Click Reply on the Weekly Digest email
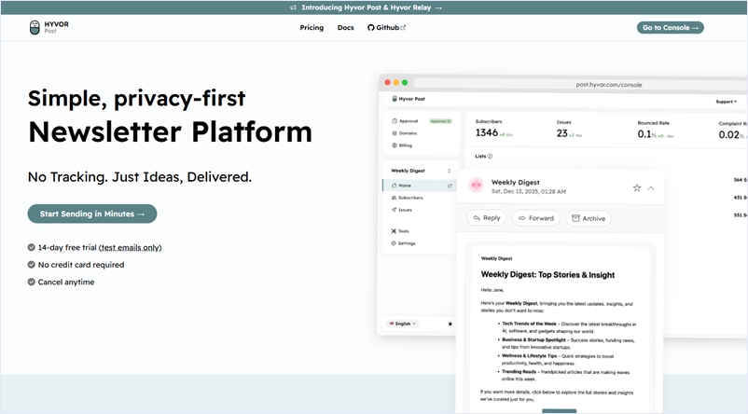This screenshot has width=748, height=414. click(486, 218)
